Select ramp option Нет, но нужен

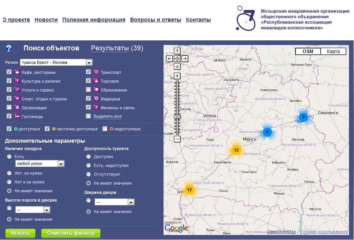tap(9, 173)
